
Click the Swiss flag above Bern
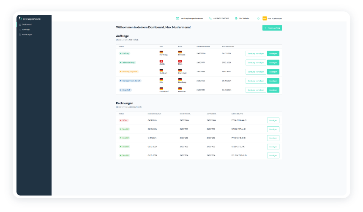(180, 61)
